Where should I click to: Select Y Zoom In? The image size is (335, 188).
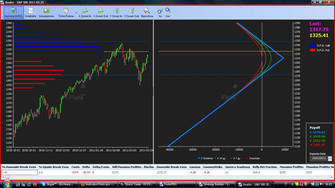click(x=116, y=13)
